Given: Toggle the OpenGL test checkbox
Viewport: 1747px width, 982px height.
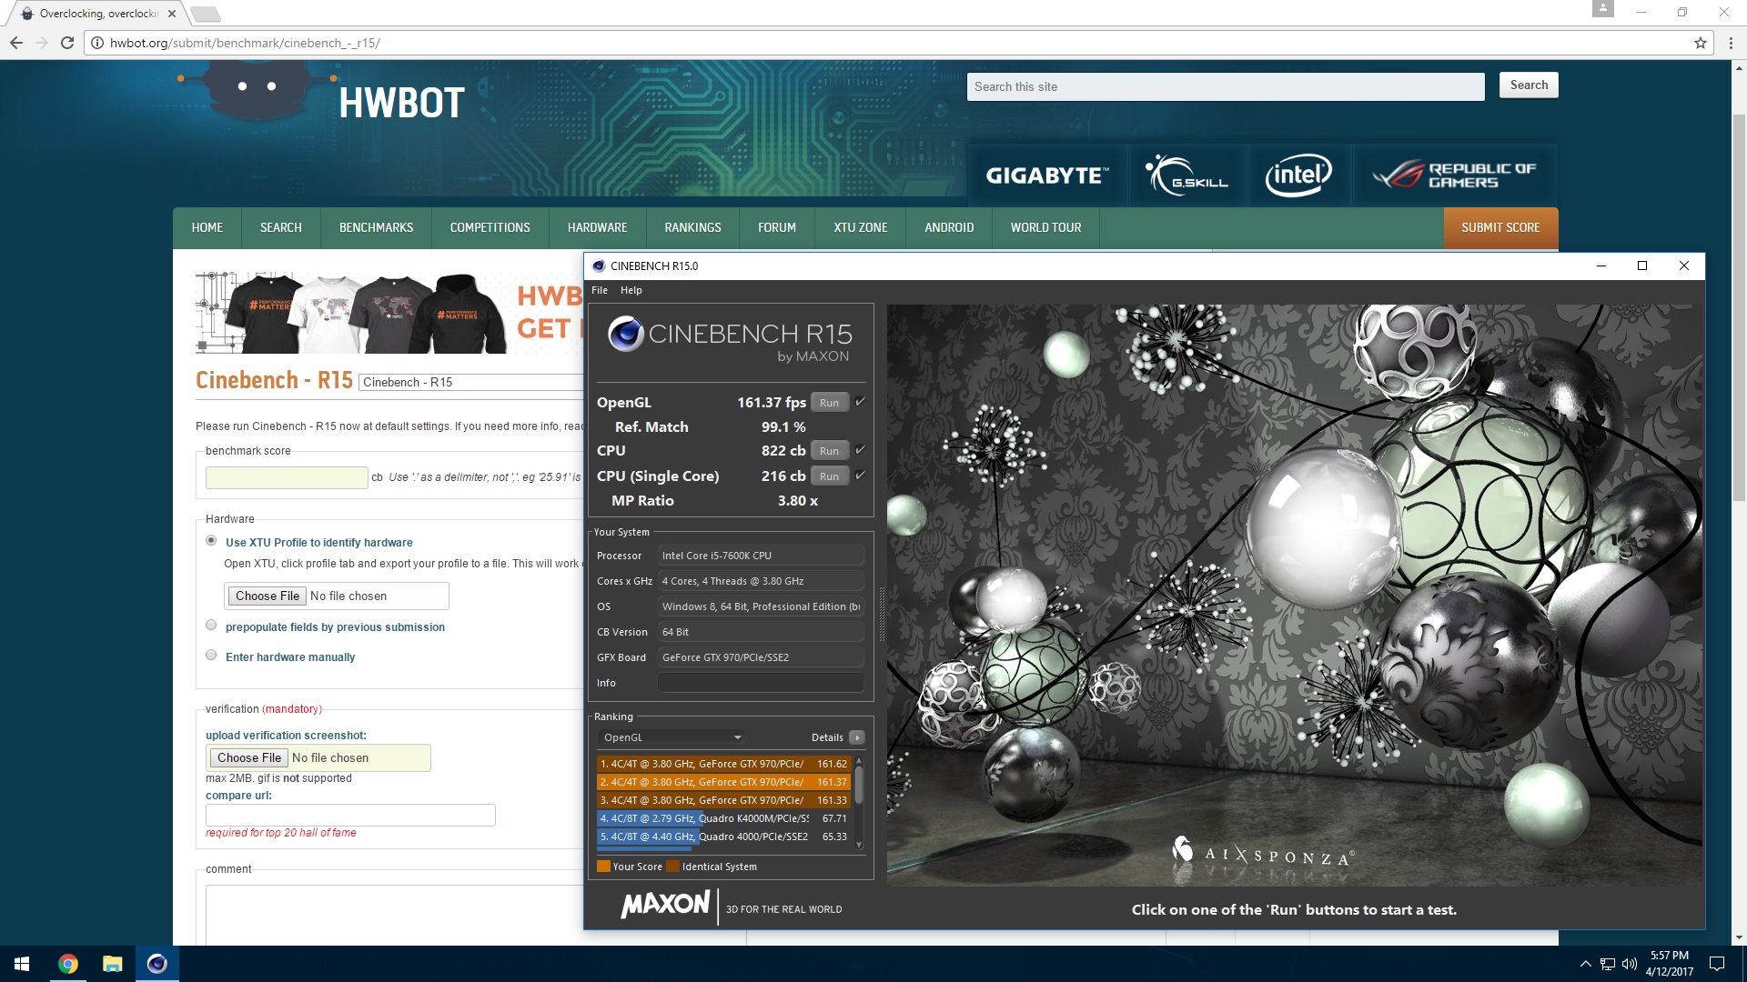Looking at the screenshot, I should (x=860, y=402).
